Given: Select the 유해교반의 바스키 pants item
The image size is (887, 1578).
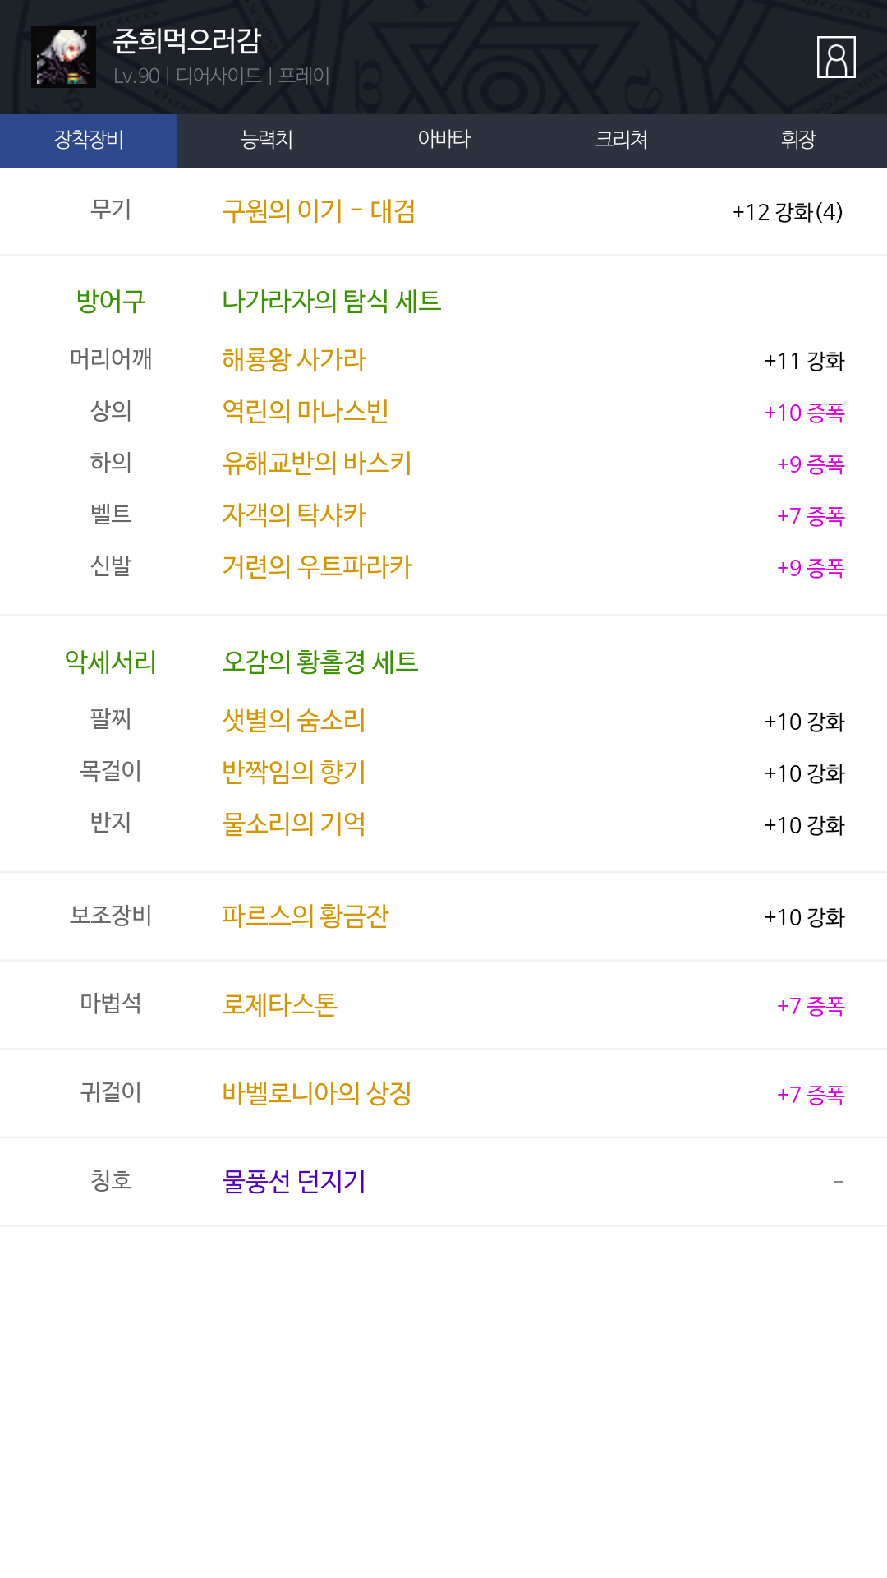Looking at the screenshot, I should (317, 463).
